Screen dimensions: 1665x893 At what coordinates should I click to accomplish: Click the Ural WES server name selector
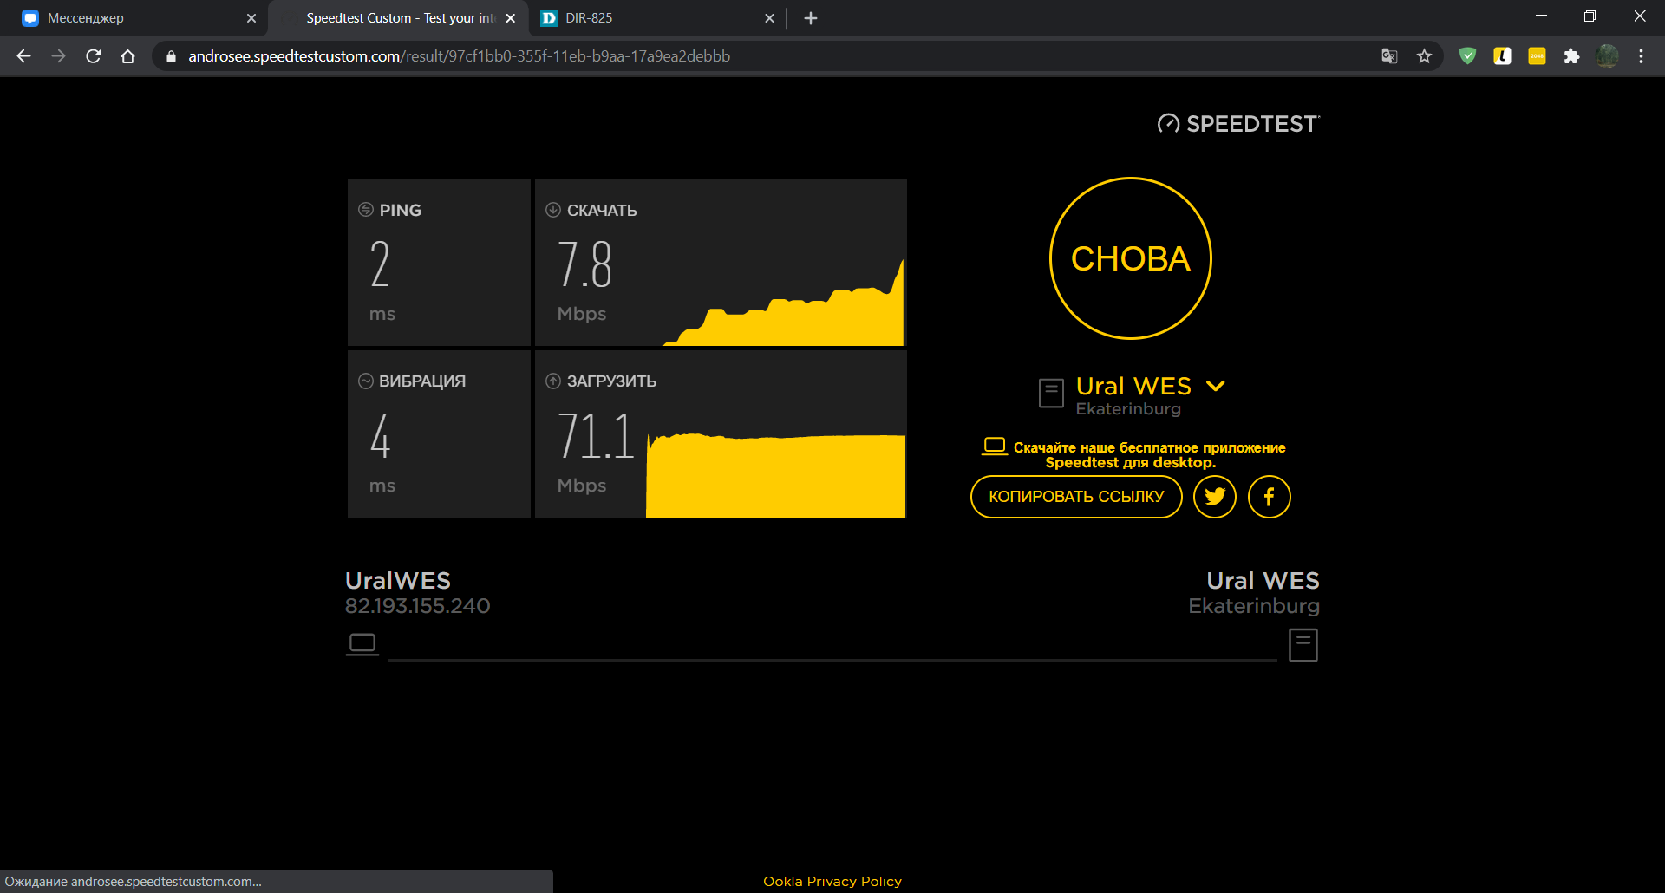coord(1133,386)
